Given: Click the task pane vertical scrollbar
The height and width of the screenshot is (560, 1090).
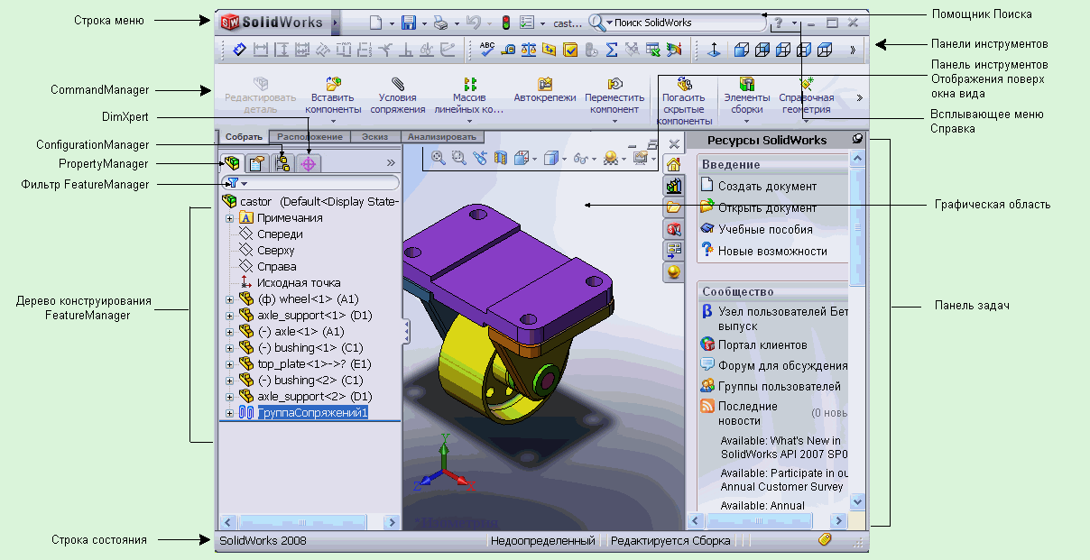Looking at the screenshot, I should tap(857, 330).
